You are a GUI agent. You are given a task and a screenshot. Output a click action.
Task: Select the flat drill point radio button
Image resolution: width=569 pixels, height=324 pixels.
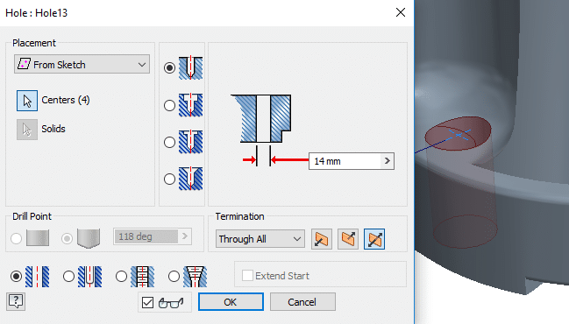(x=17, y=238)
